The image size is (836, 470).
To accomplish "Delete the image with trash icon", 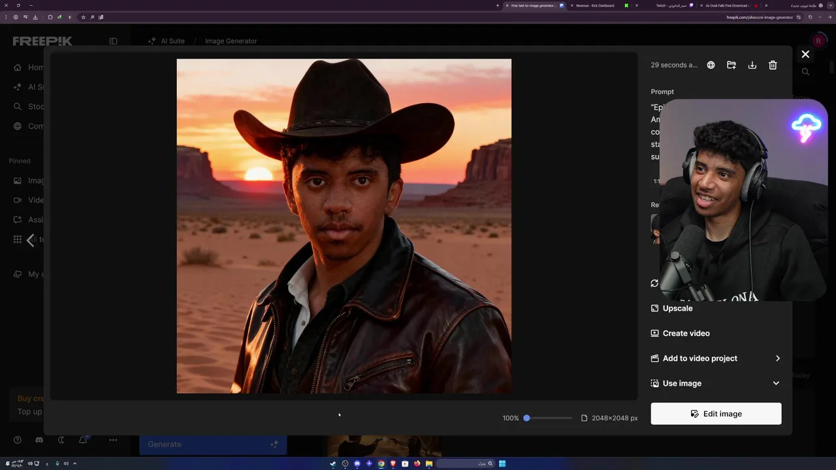I will [x=773, y=65].
